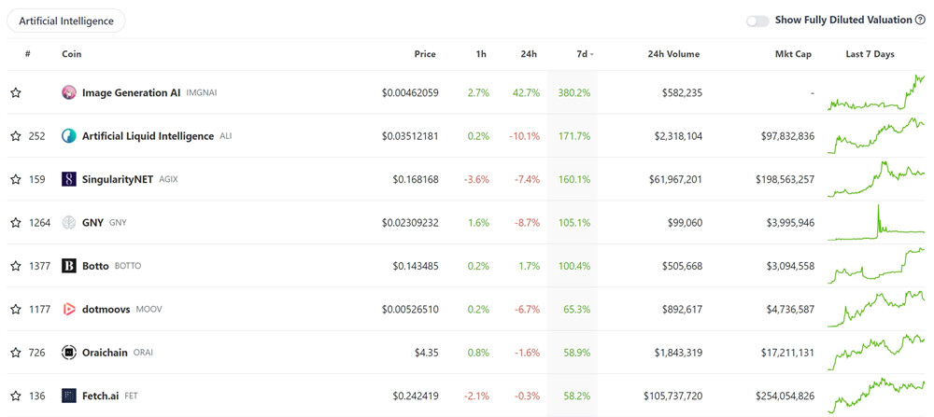Click the Last 7 Days column header
Image resolution: width=934 pixels, height=417 pixels.
pos(870,54)
